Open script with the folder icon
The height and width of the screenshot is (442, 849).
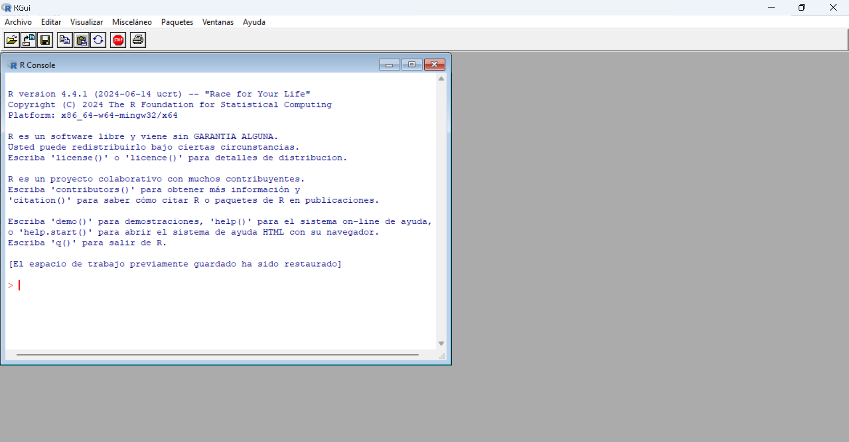(x=12, y=40)
